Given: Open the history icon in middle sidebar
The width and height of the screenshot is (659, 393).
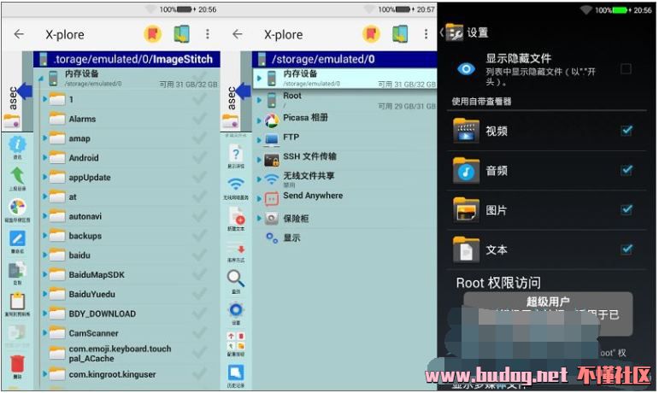Looking at the screenshot, I should (x=236, y=376).
